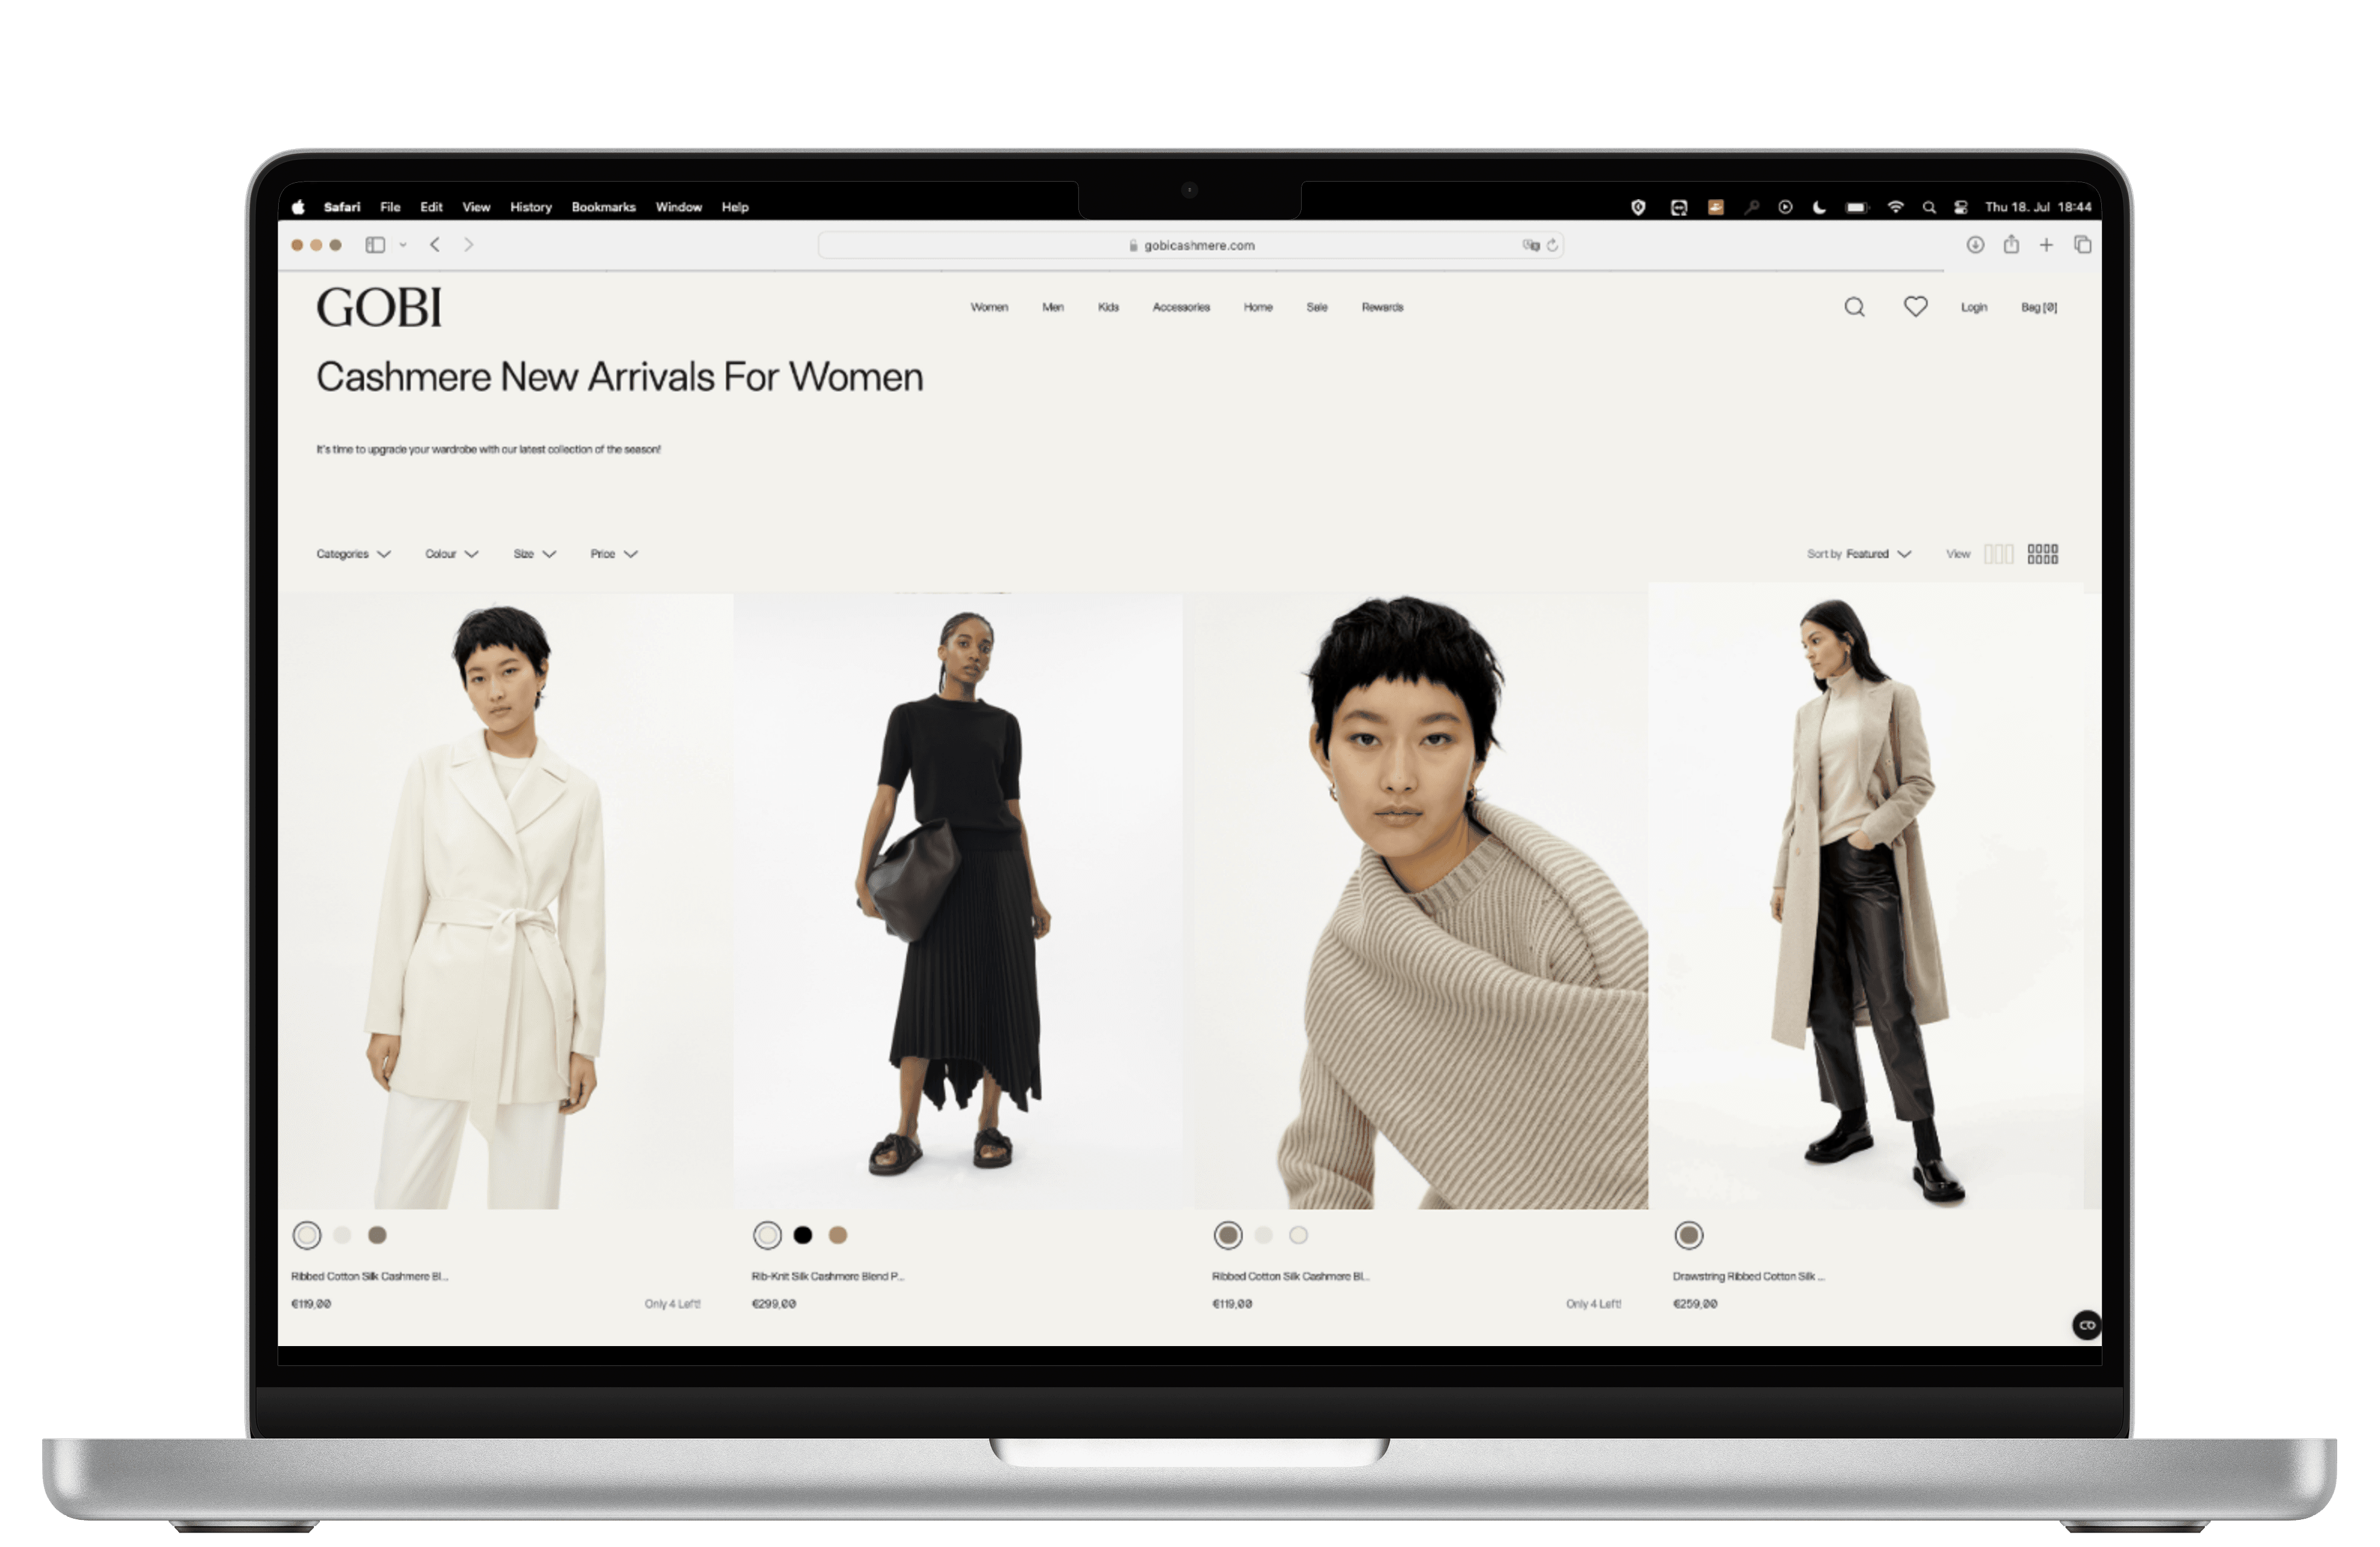Open the chat widget button
Screen dimensions: 2380x1547
coord(2086,1325)
